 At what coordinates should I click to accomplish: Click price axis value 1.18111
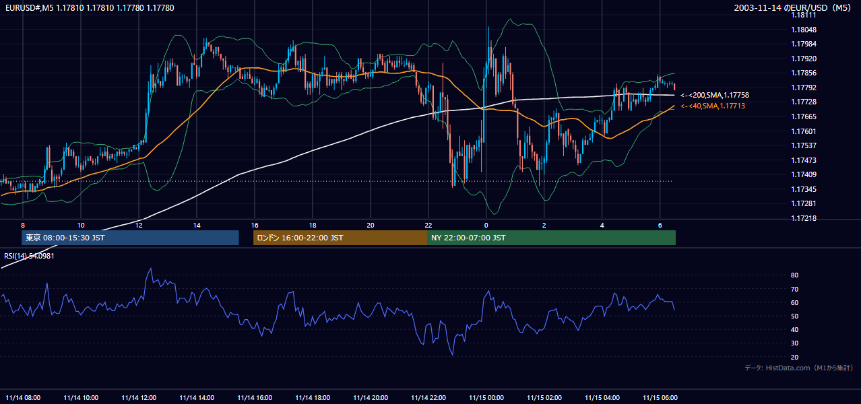coord(803,15)
